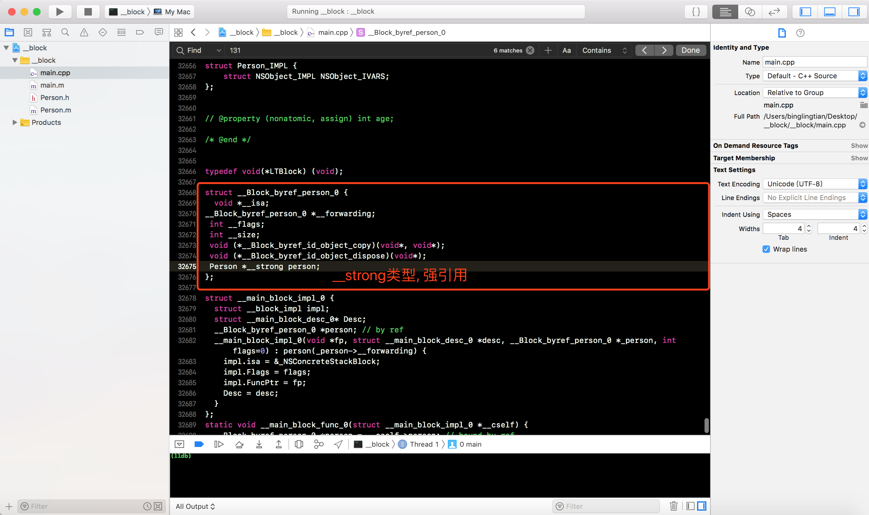Show On Demand Resource Tags
Screen dimensions: 869x515
tap(859, 146)
